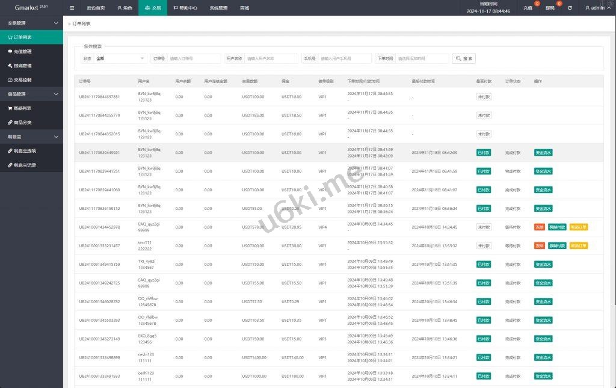Image resolution: width=616 pixels, height=388 pixels.
Task: Collapse the 商品管理 sidebar section
Action: 56,94
